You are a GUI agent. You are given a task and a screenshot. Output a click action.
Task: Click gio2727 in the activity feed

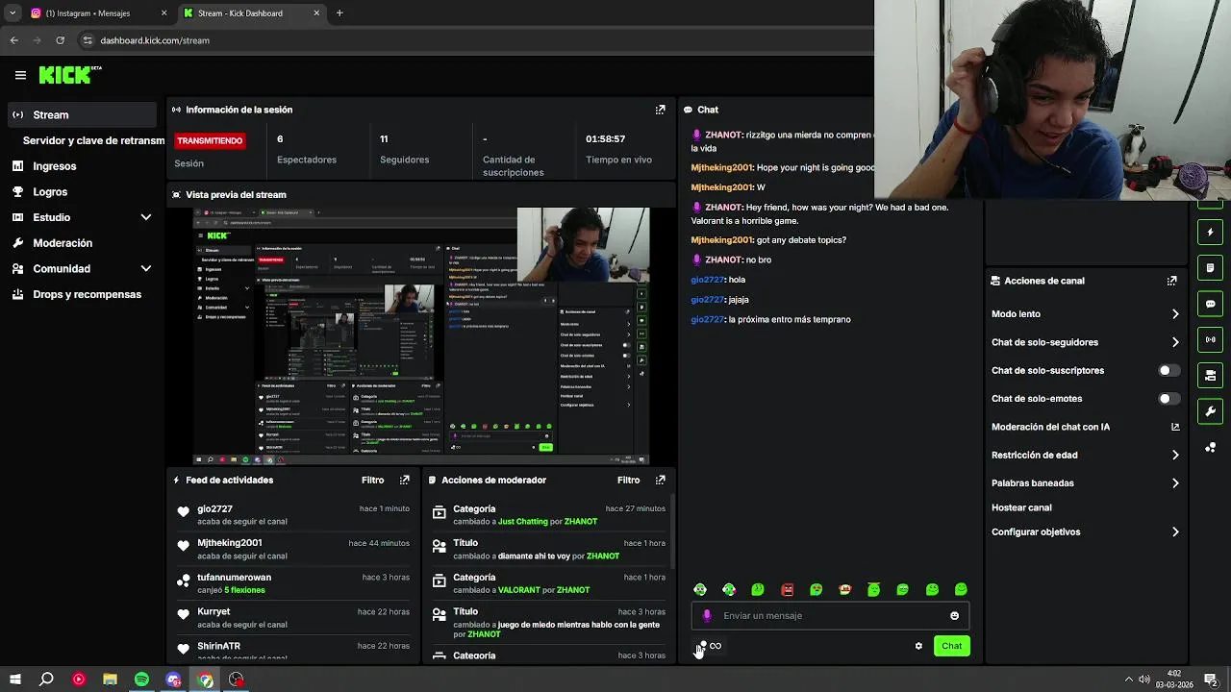[x=214, y=508]
